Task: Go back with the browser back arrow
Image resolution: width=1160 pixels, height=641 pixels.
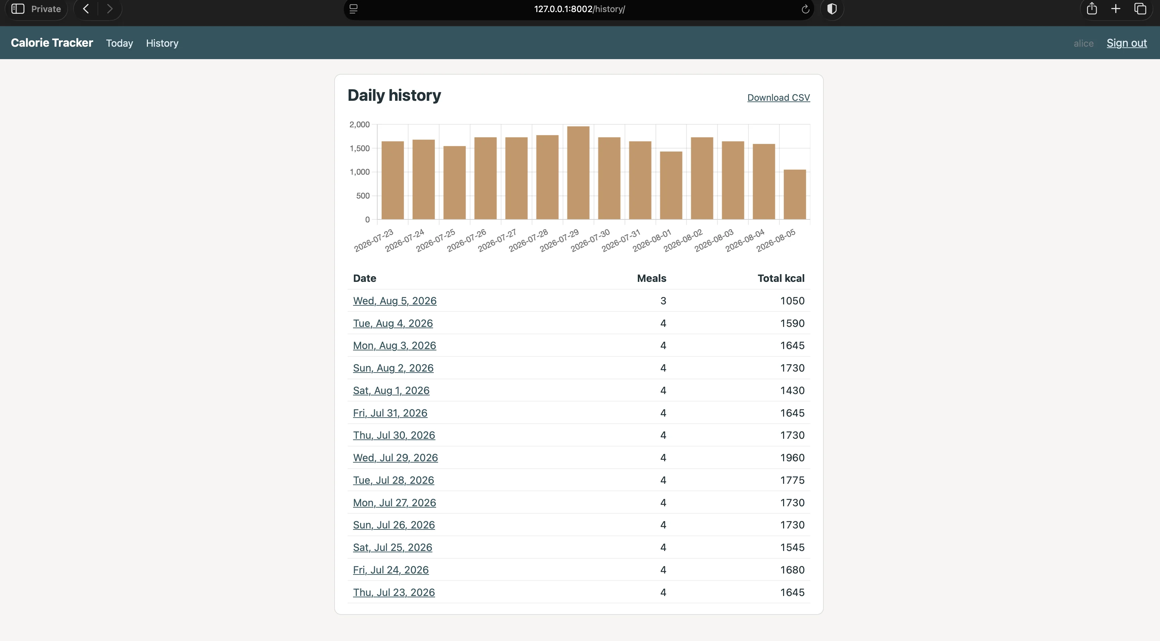Action: pos(86,8)
